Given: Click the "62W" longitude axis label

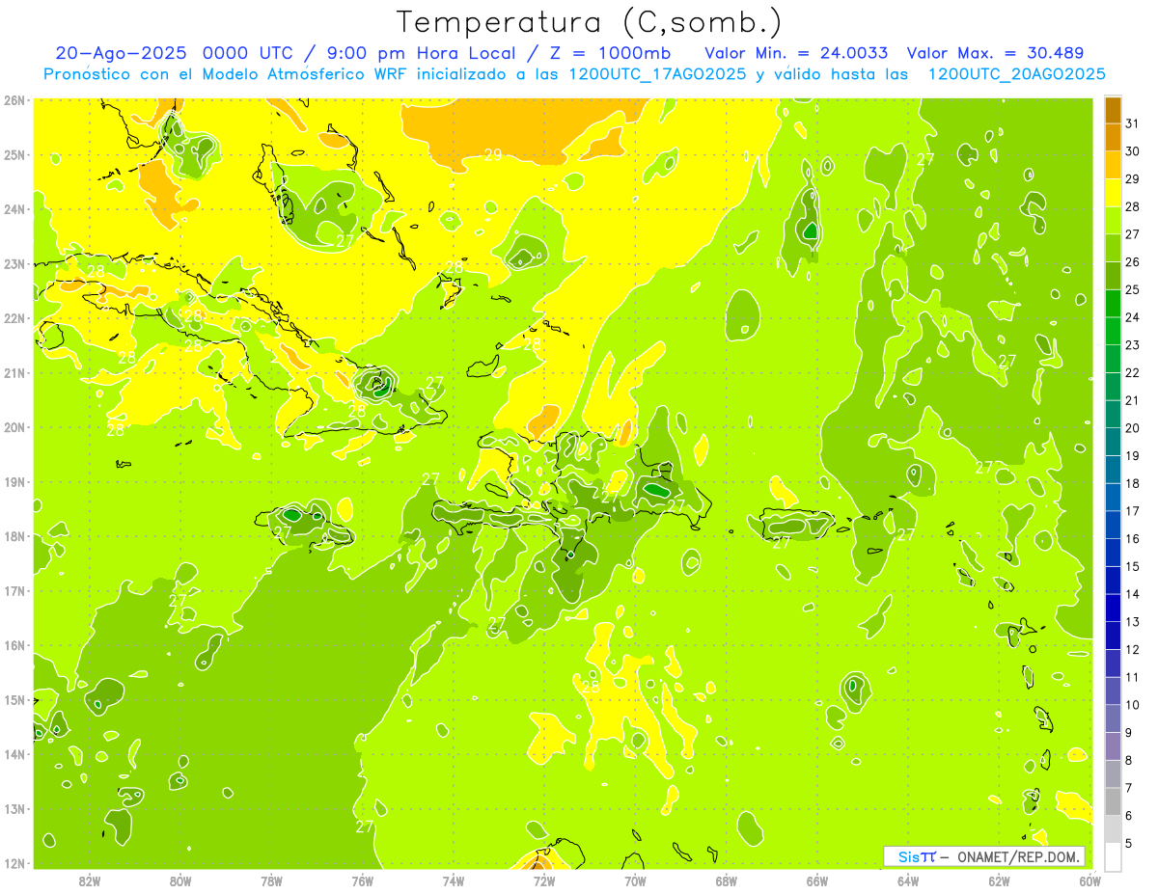Looking at the screenshot, I should click(1000, 880).
